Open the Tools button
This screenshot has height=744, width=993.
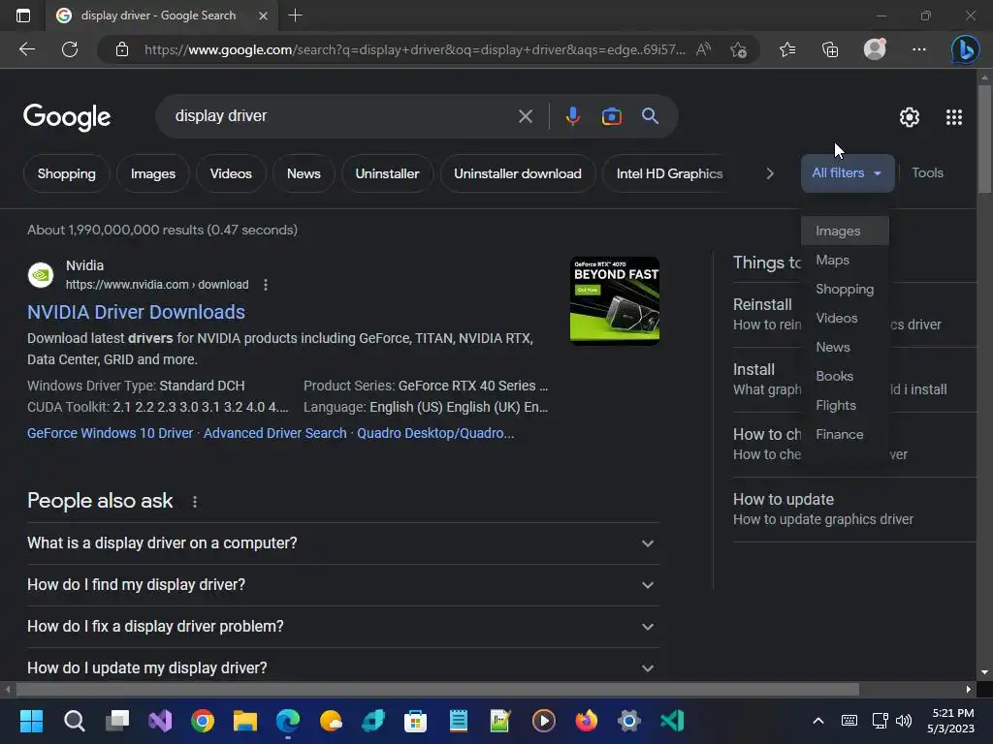[927, 172]
